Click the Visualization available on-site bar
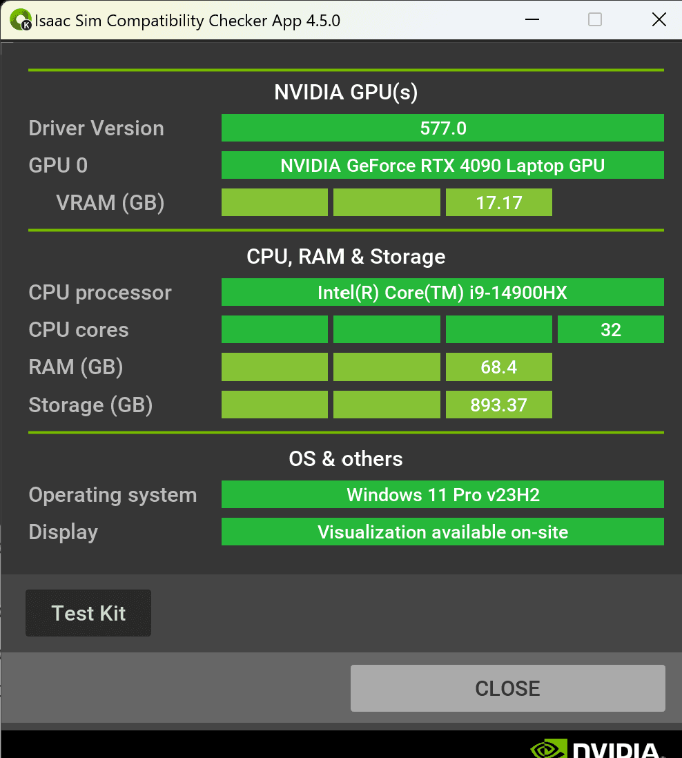Image resolution: width=682 pixels, height=758 pixels. [442, 532]
